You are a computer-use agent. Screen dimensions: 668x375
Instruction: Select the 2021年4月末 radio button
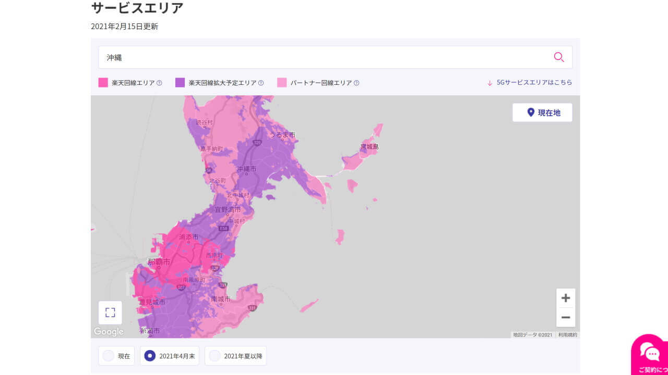coord(150,356)
